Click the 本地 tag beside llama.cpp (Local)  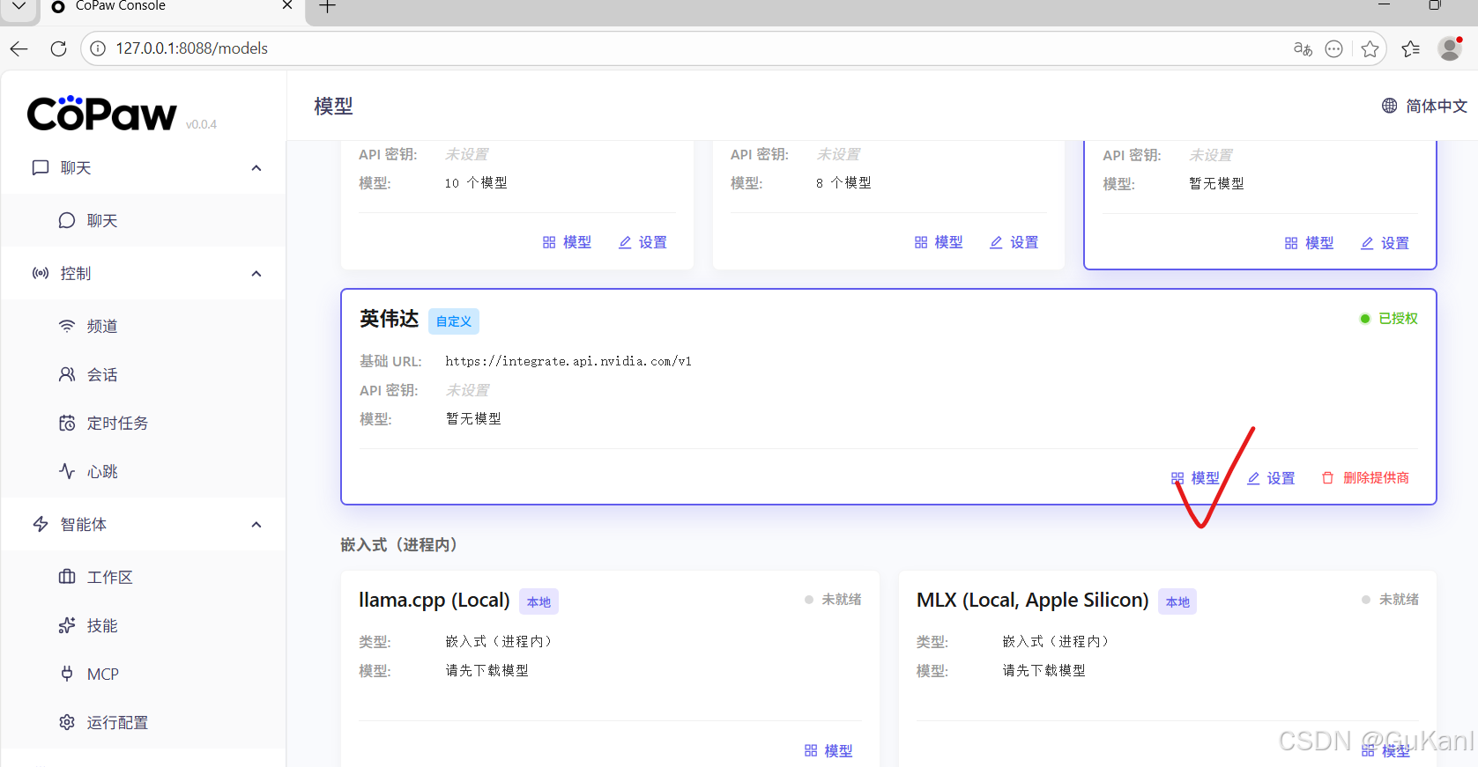pos(538,601)
